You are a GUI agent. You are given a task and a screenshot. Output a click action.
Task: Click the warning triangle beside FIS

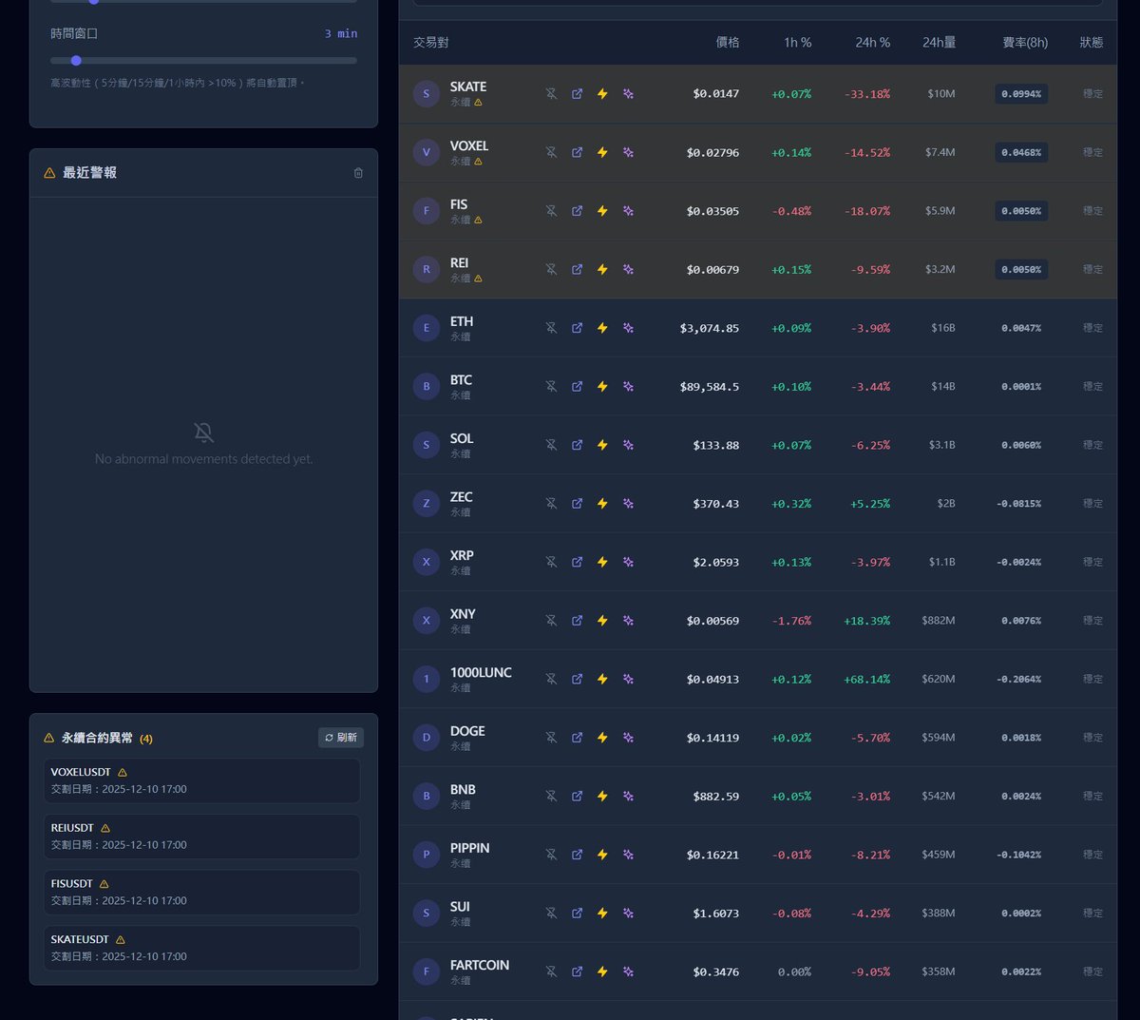pos(478,220)
